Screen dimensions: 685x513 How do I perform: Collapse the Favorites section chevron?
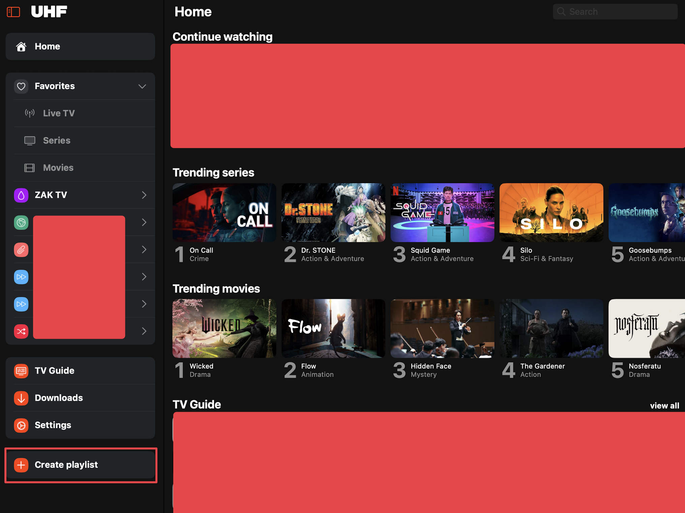click(142, 86)
